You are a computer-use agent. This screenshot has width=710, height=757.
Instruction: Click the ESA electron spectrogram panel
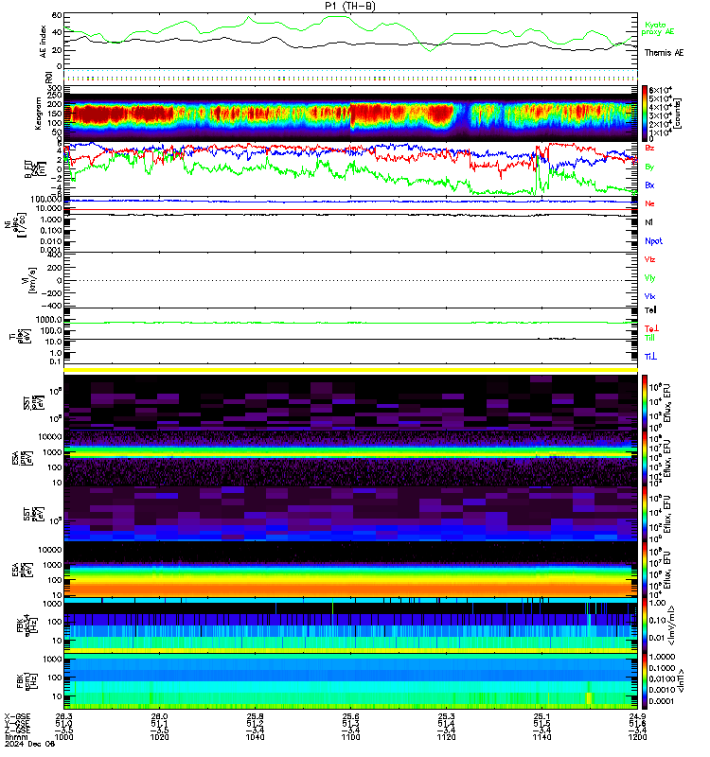click(350, 570)
